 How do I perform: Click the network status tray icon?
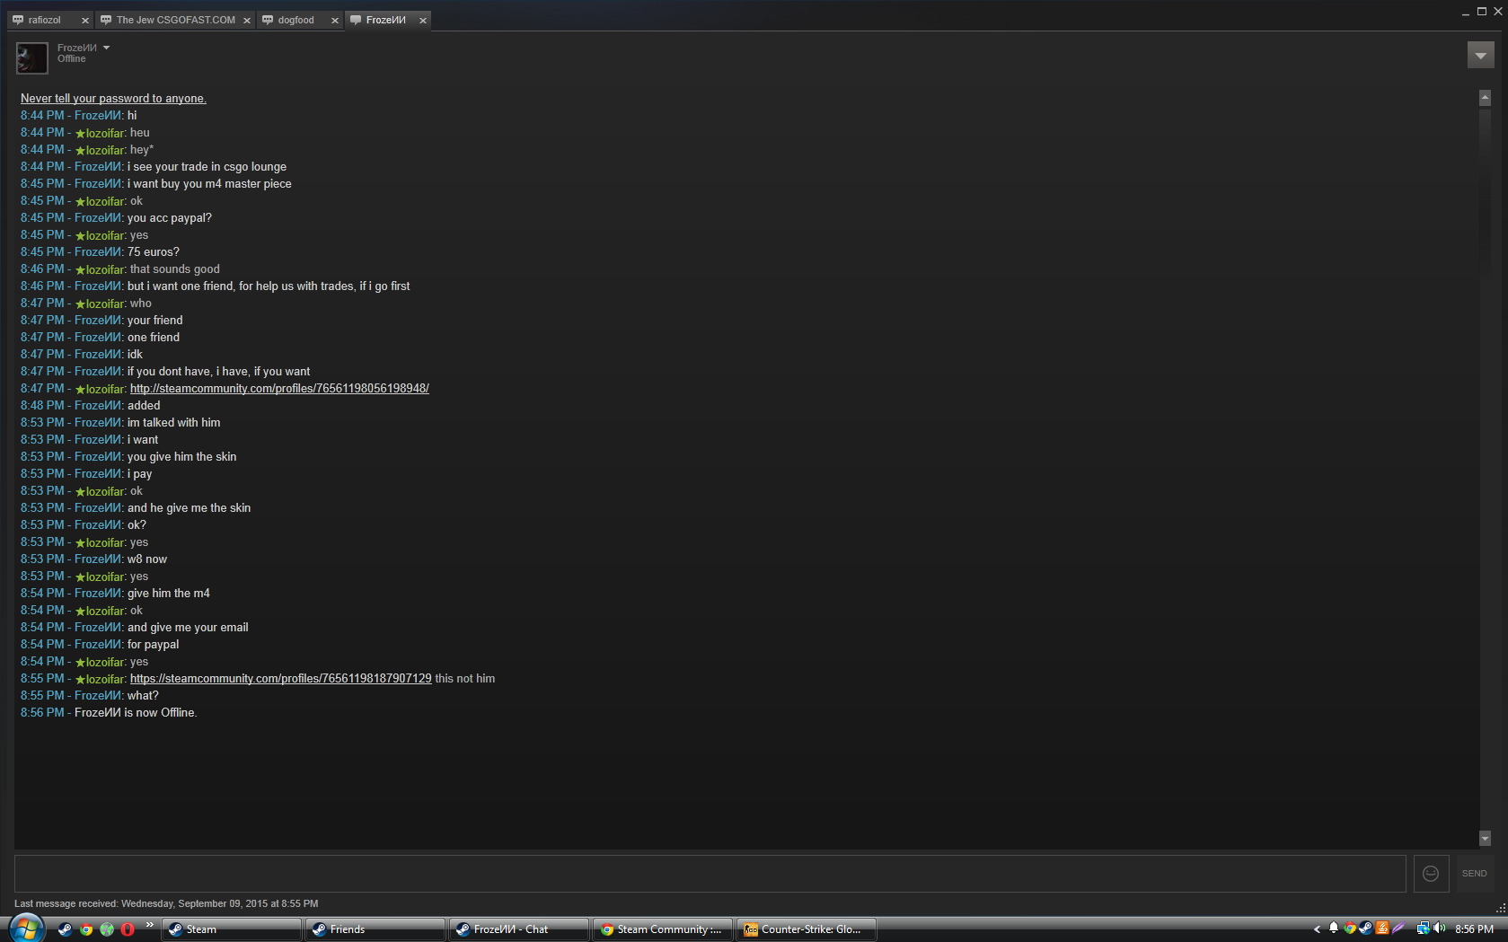(x=1423, y=929)
